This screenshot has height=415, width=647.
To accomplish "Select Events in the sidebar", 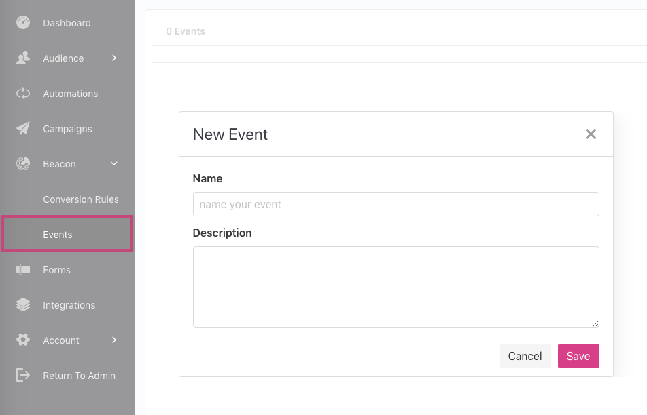I will pyautogui.click(x=67, y=234).
